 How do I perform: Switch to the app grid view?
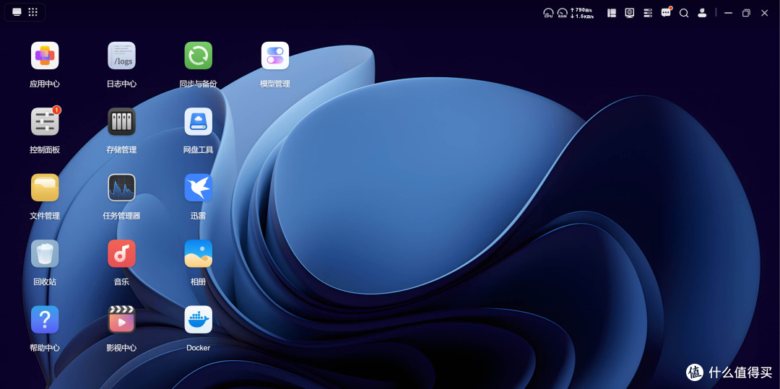(32, 12)
